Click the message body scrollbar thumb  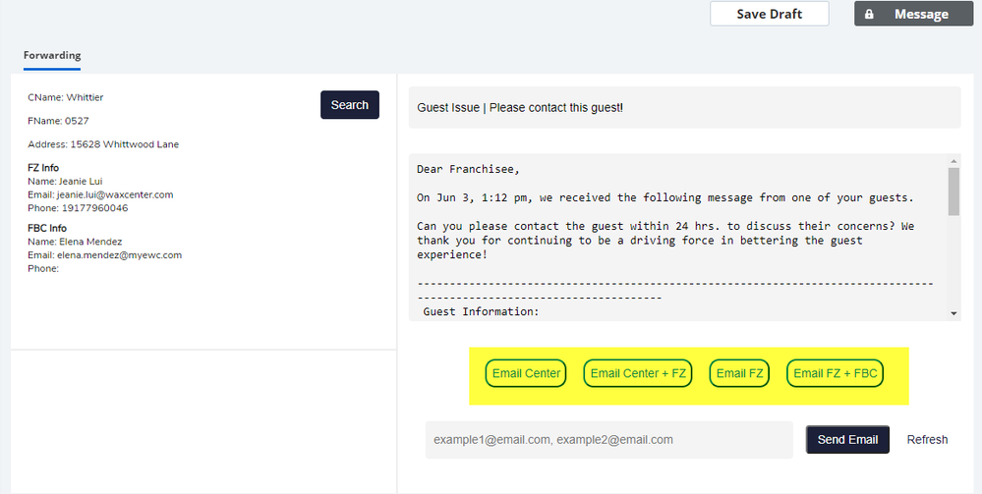pyautogui.click(x=953, y=192)
